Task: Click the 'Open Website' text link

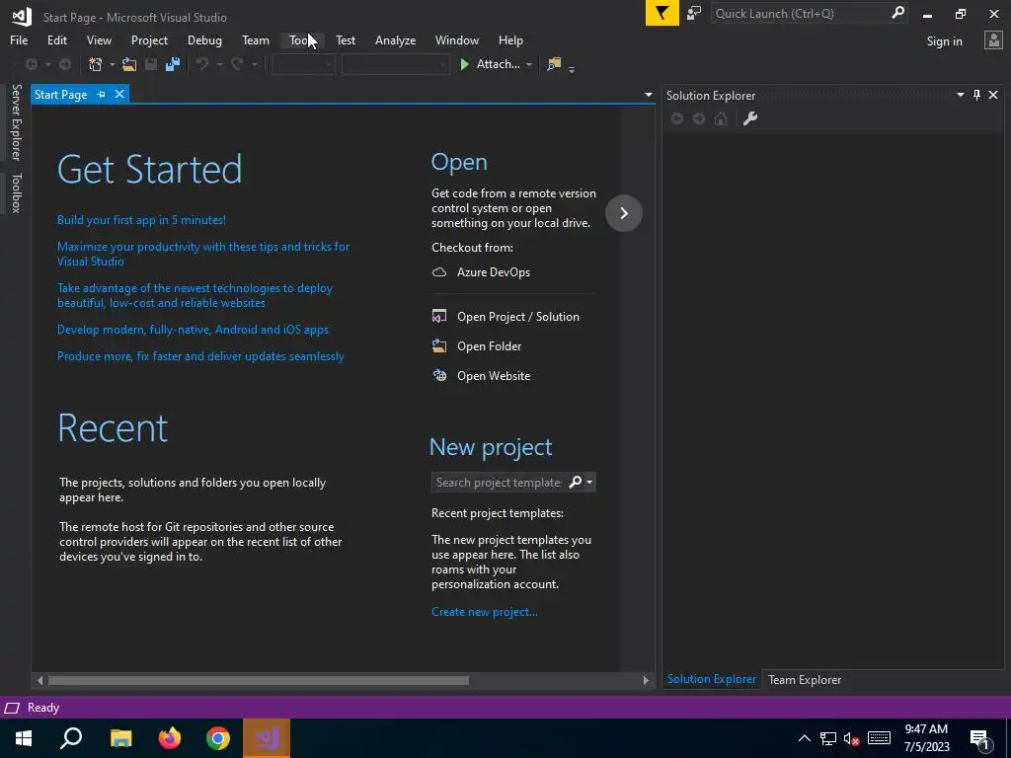Action: (x=494, y=376)
